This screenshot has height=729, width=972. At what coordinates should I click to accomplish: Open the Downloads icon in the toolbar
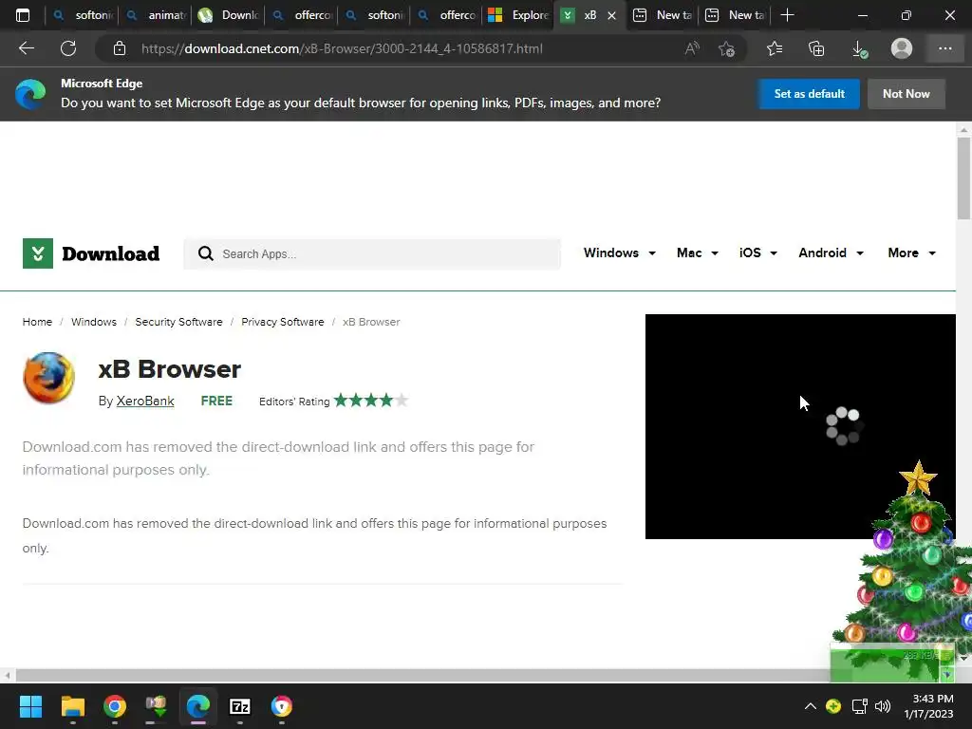pos(859,48)
